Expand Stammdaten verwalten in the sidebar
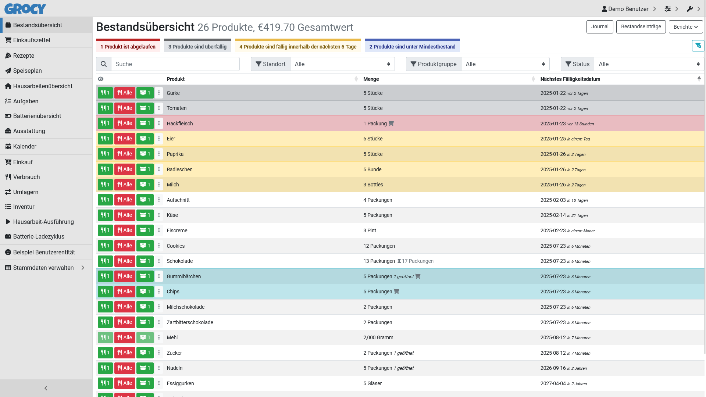This screenshot has height=397, width=706. 43,268
